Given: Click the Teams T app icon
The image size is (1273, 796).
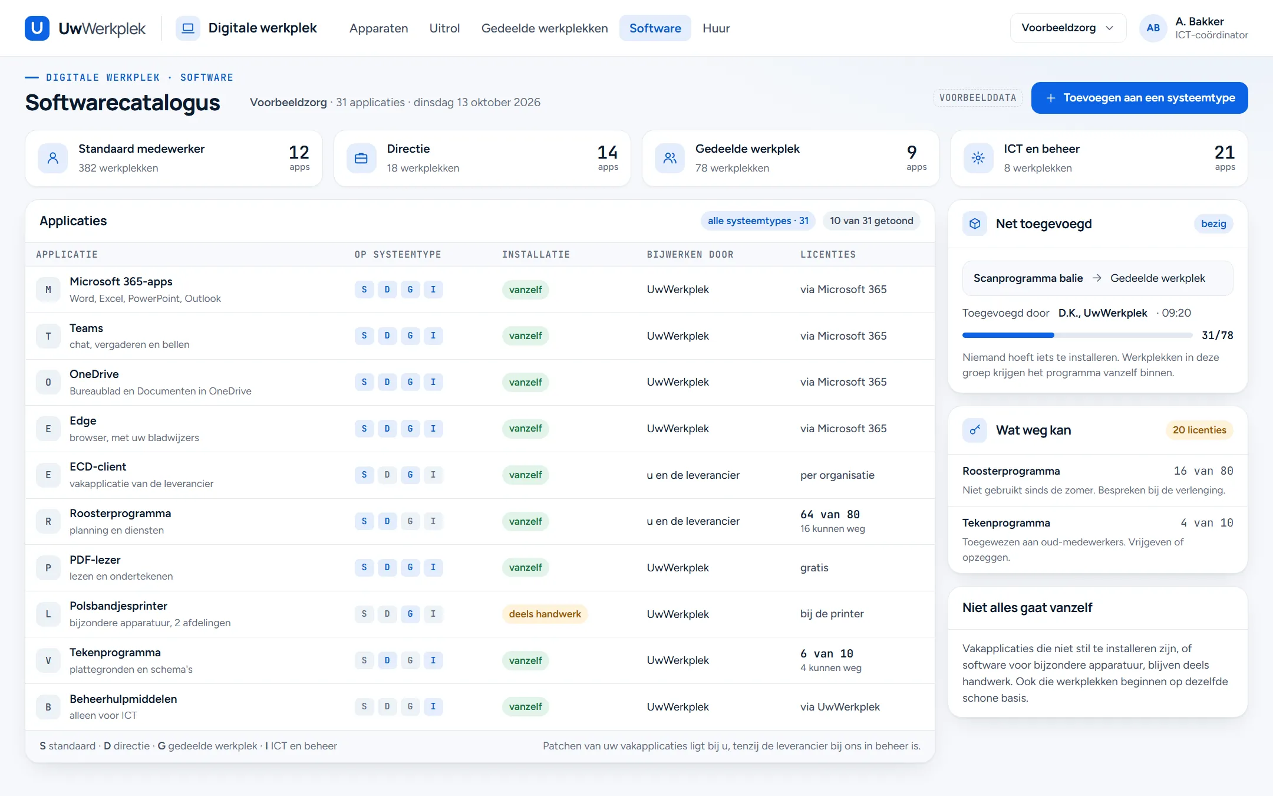Looking at the screenshot, I should point(48,336).
